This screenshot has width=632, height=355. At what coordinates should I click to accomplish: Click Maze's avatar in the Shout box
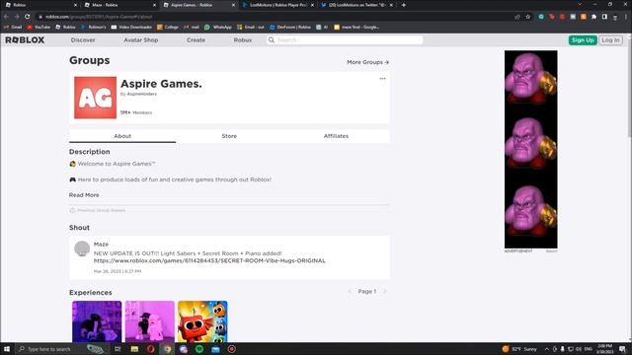click(x=82, y=248)
